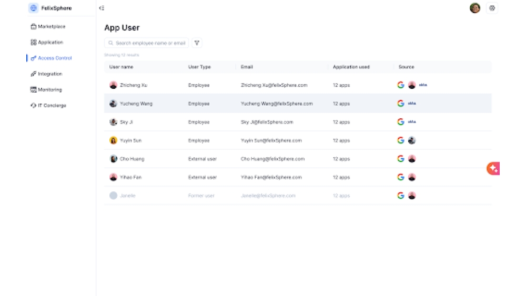The height and width of the screenshot is (296, 526).
Task: Click Yuyin Sun's avatar thumbnail
Action: 114,140
